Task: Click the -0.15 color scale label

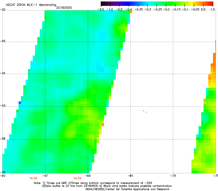Action: [176, 9]
